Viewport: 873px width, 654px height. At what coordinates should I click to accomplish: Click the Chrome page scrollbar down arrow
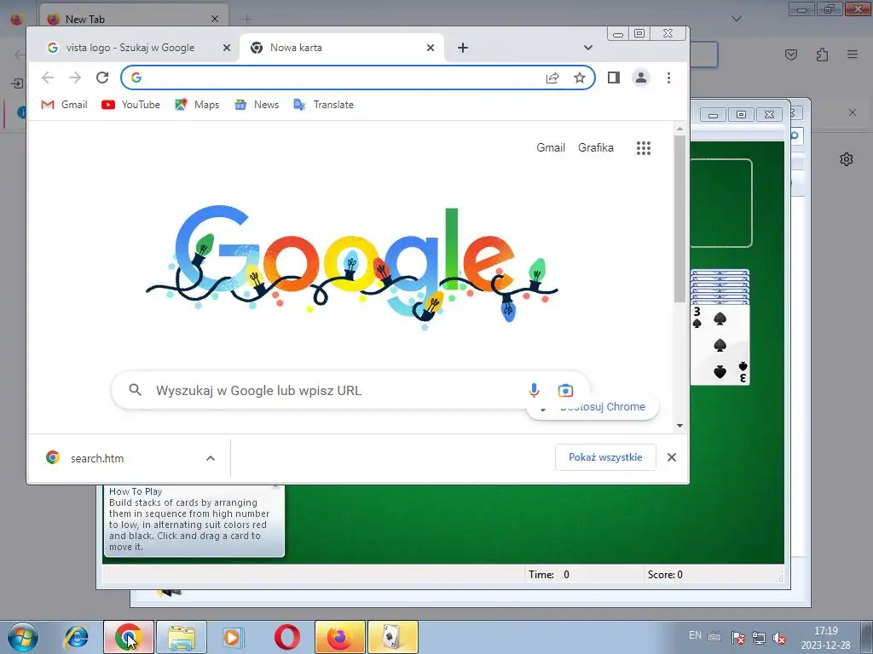(x=679, y=426)
